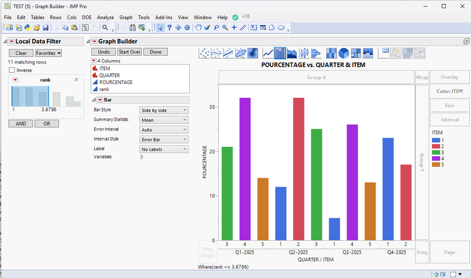Select the Points scatter element icon
The width and height of the screenshot is (471, 278).
(x=205, y=53)
